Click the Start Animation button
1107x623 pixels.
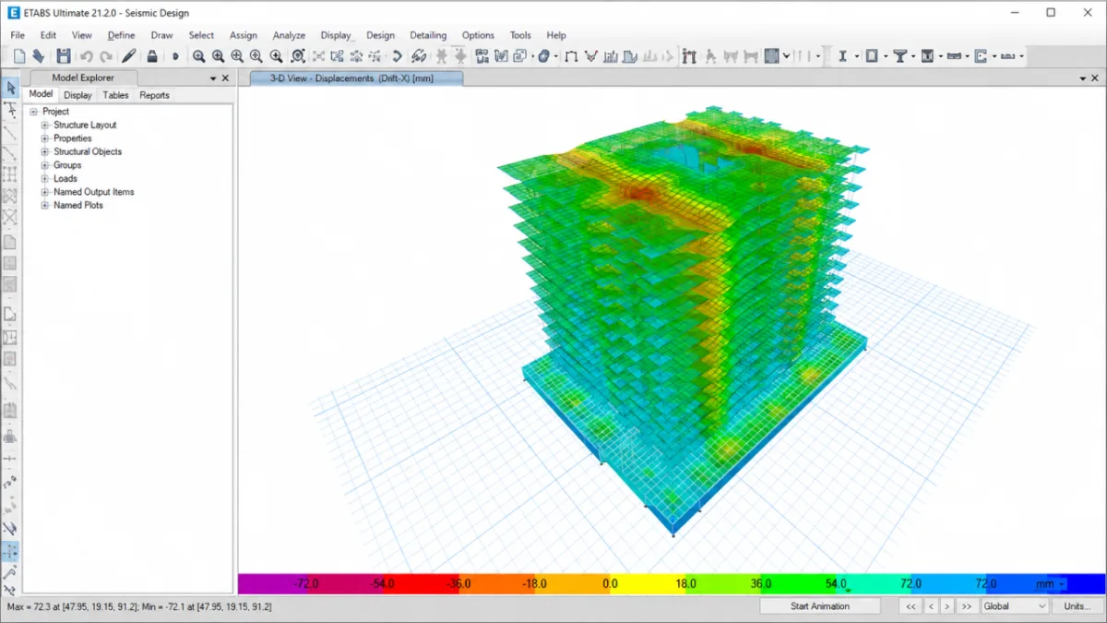pos(819,606)
